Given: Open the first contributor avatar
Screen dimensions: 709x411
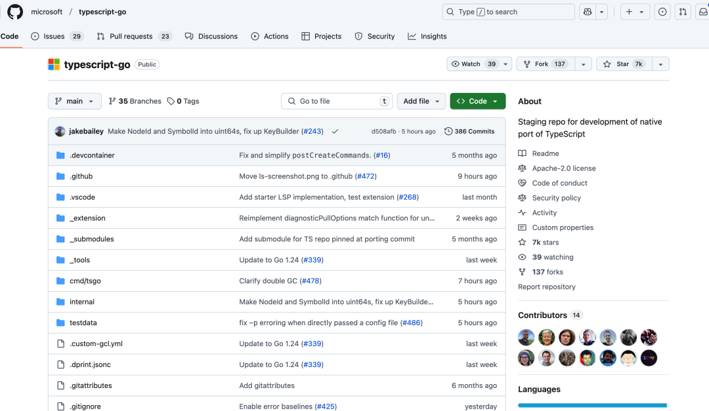Looking at the screenshot, I should [526, 338].
